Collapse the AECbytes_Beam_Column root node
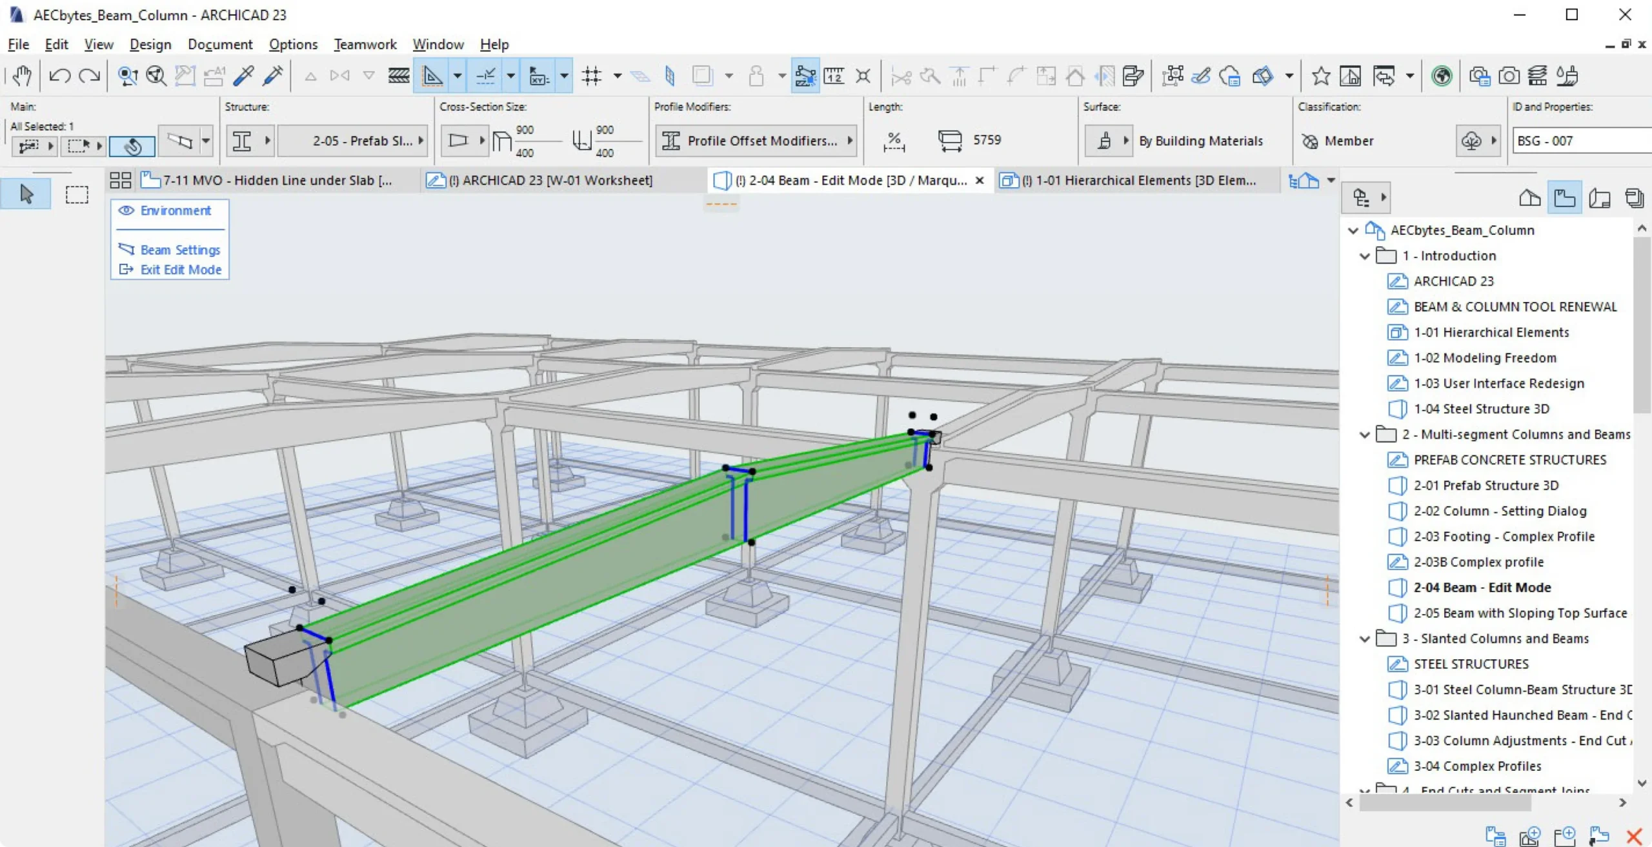This screenshot has width=1652, height=847. pos(1353,230)
